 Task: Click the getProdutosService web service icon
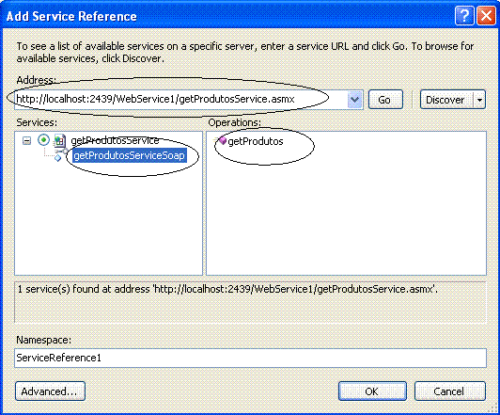59,140
